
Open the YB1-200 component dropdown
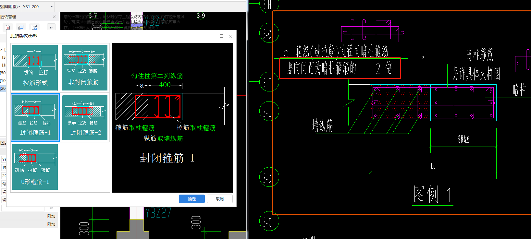click(52, 6)
